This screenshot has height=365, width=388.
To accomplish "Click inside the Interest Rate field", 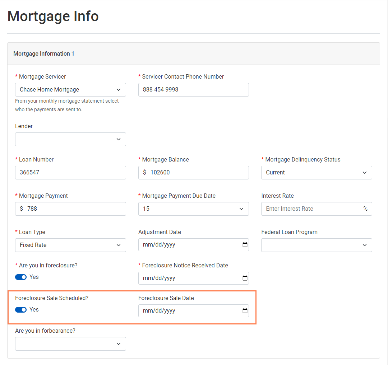I will (309, 209).
